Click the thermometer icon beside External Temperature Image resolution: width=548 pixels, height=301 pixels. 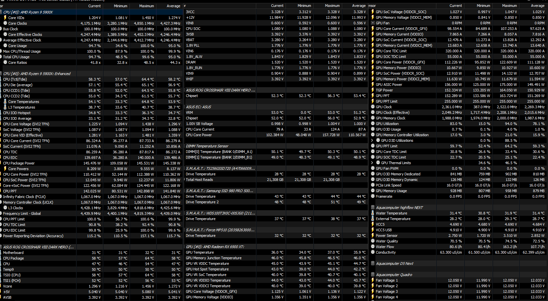[373, 219]
